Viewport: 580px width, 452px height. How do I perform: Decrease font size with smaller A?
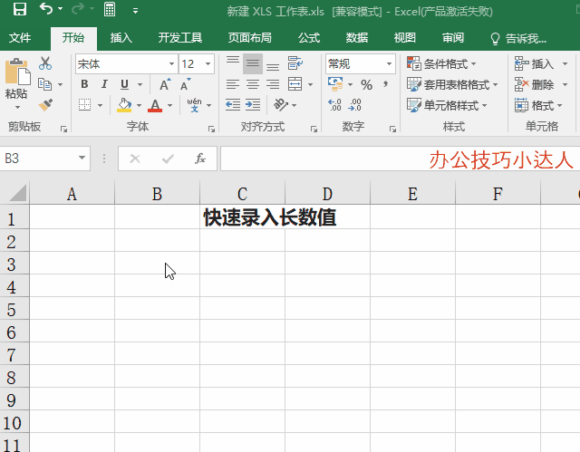pyautogui.click(x=185, y=84)
